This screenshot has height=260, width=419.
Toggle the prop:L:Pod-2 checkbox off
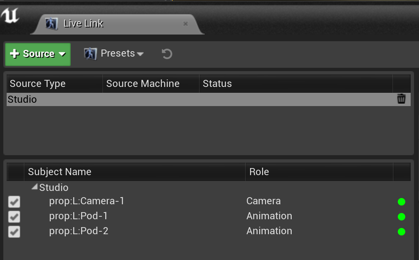14,232
